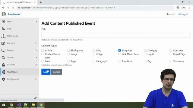The width and height of the screenshot is (193, 108).
Task: Expand the Security menu chevron
Action: tap(36, 65)
